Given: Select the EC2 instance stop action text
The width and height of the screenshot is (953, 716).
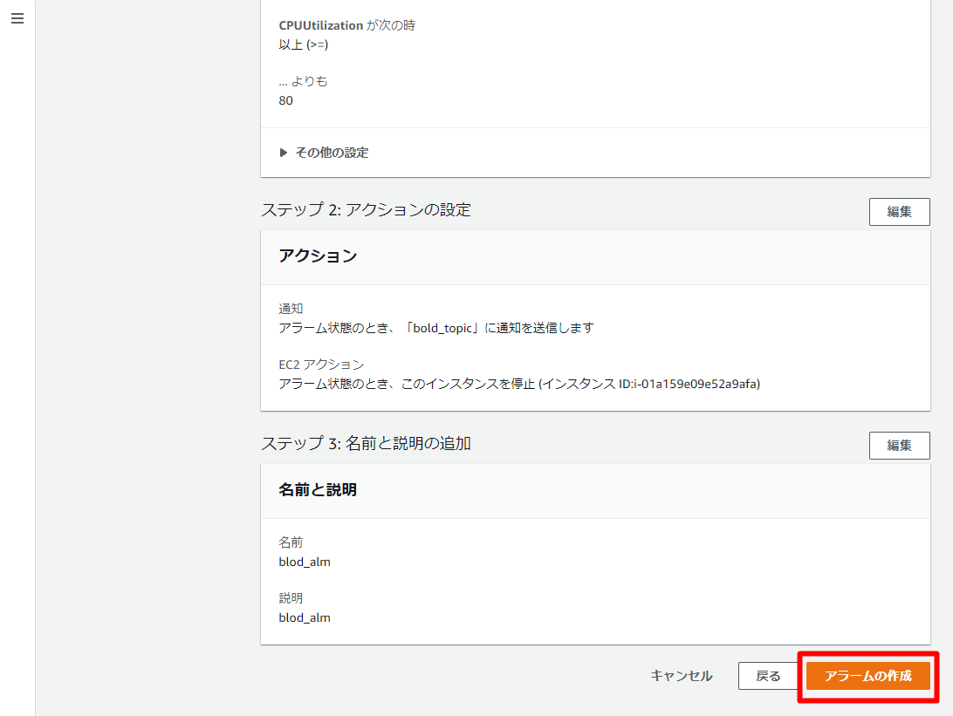Looking at the screenshot, I should pyautogui.click(x=519, y=384).
